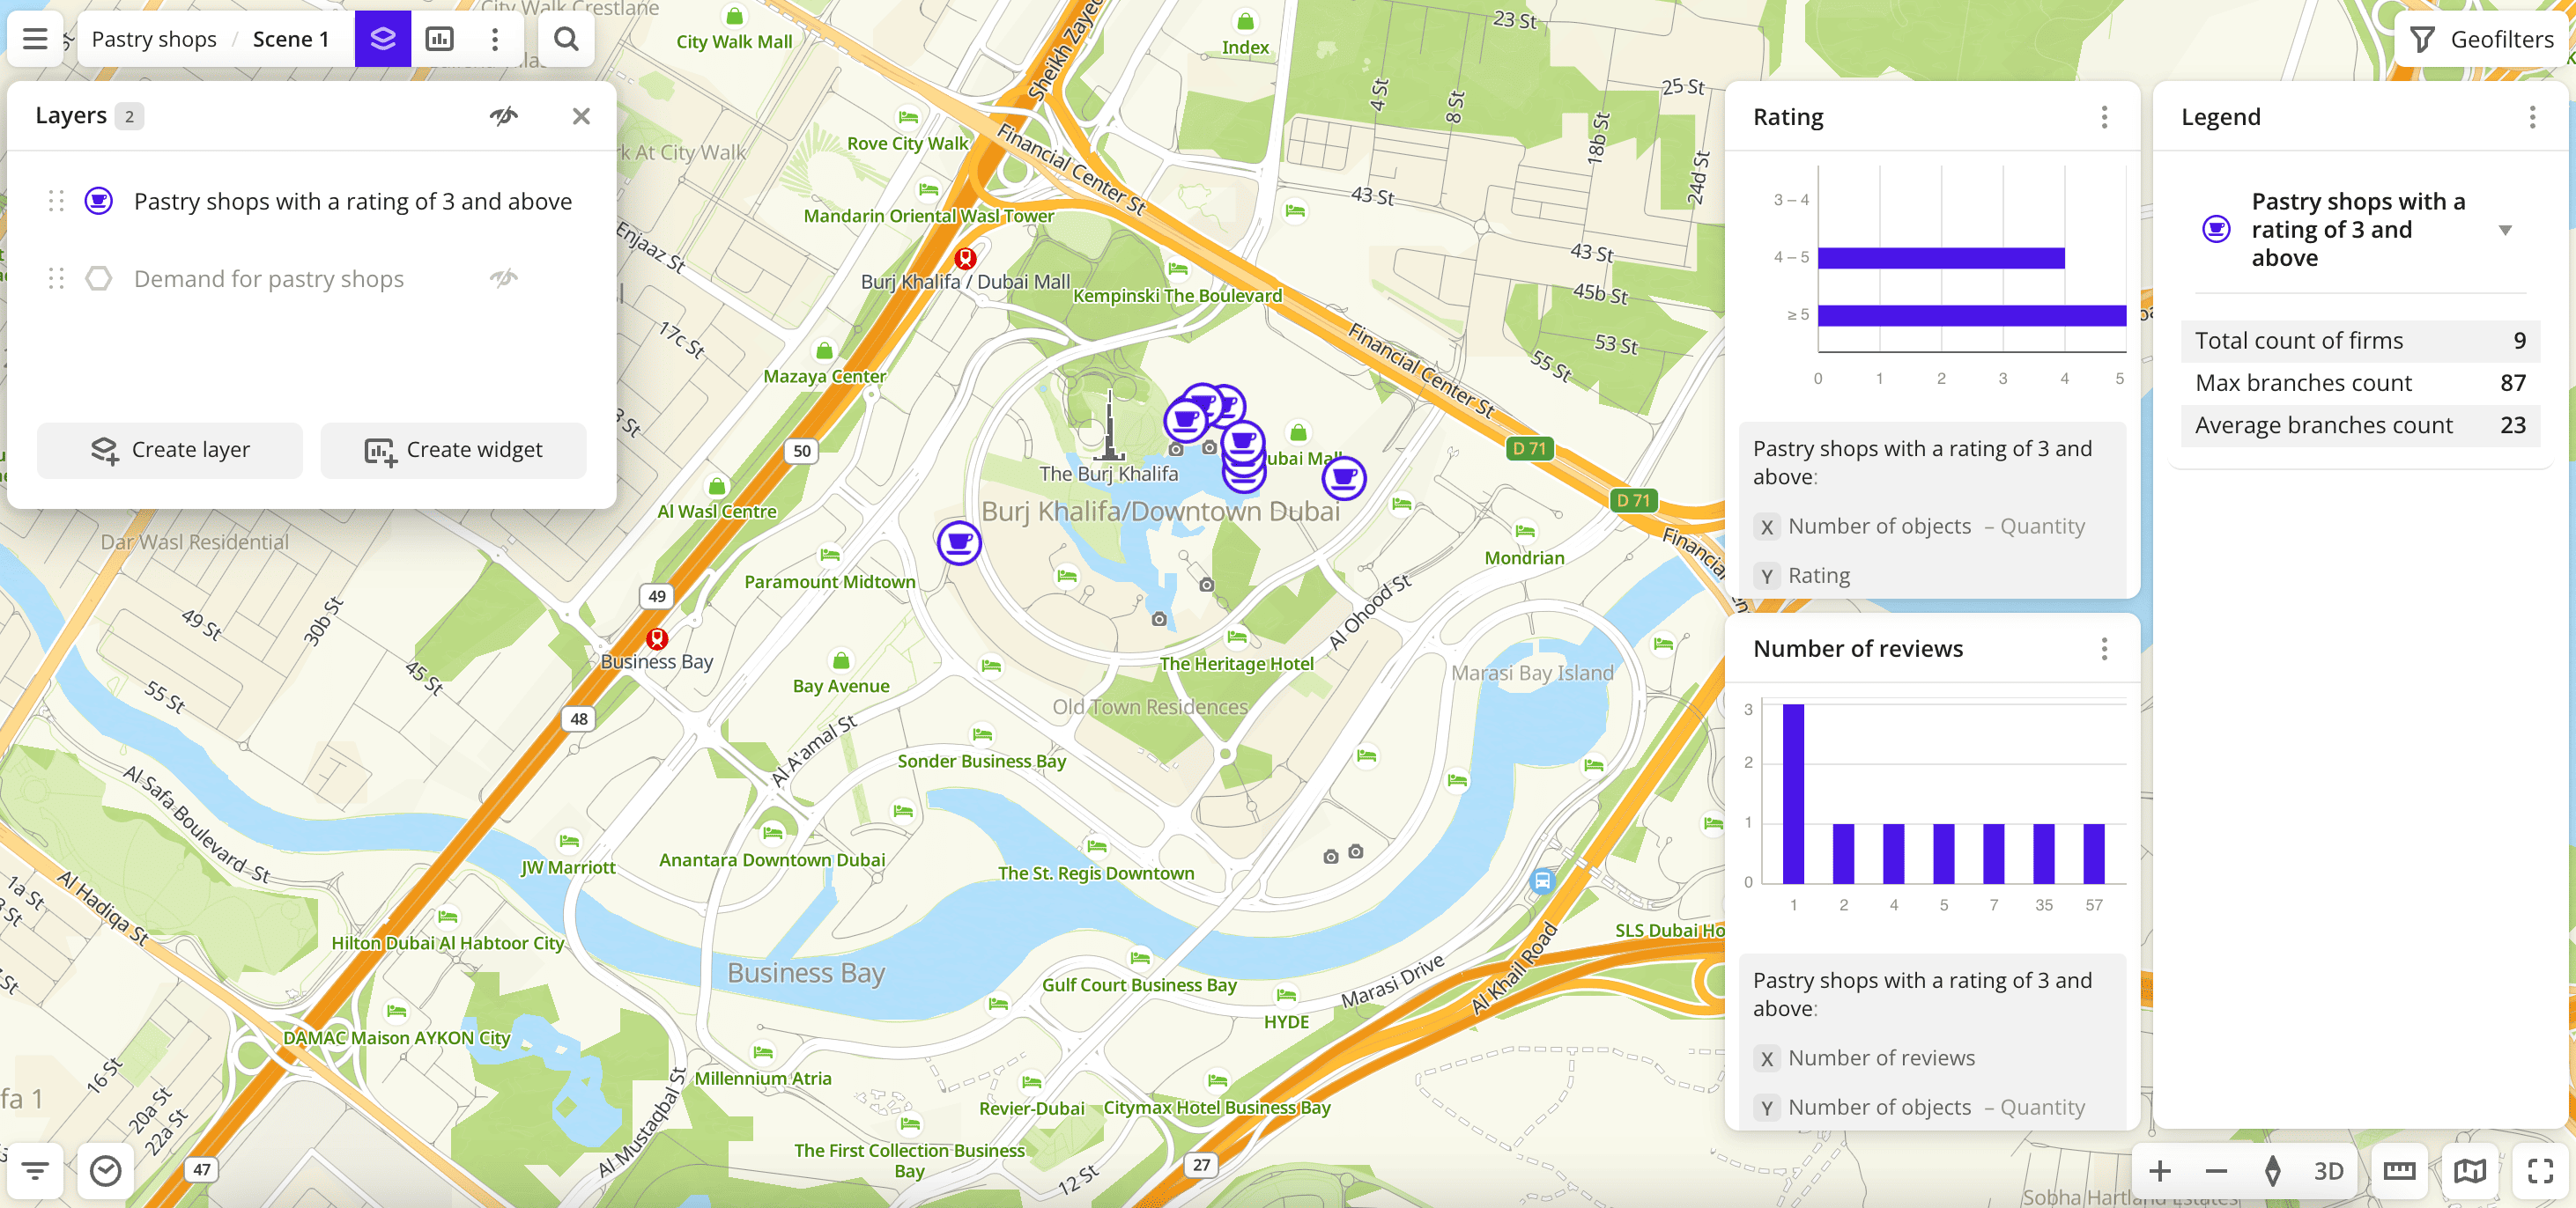Click the ruler measurement tool

[x=2398, y=1170]
